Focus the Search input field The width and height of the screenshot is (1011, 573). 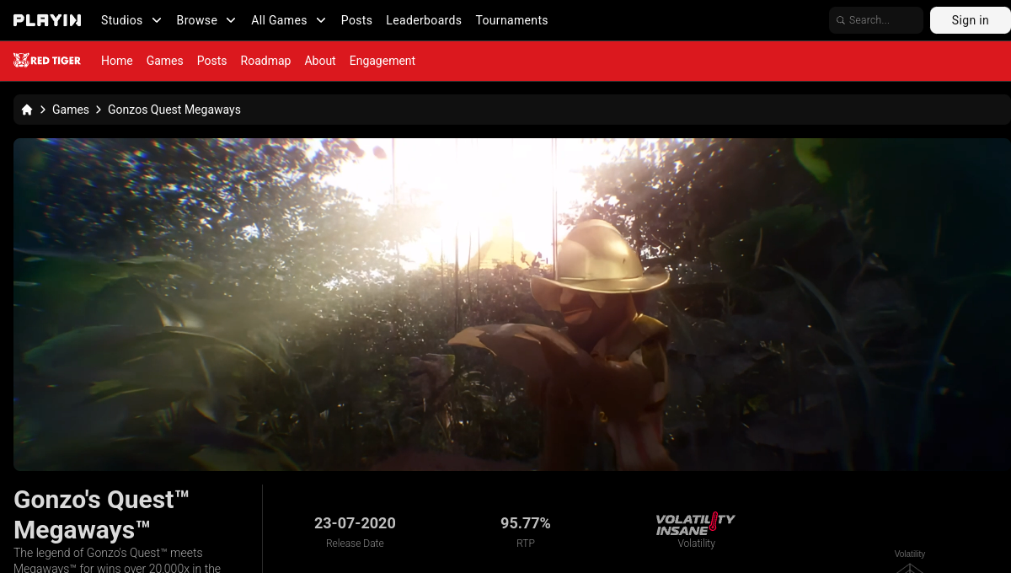click(876, 20)
